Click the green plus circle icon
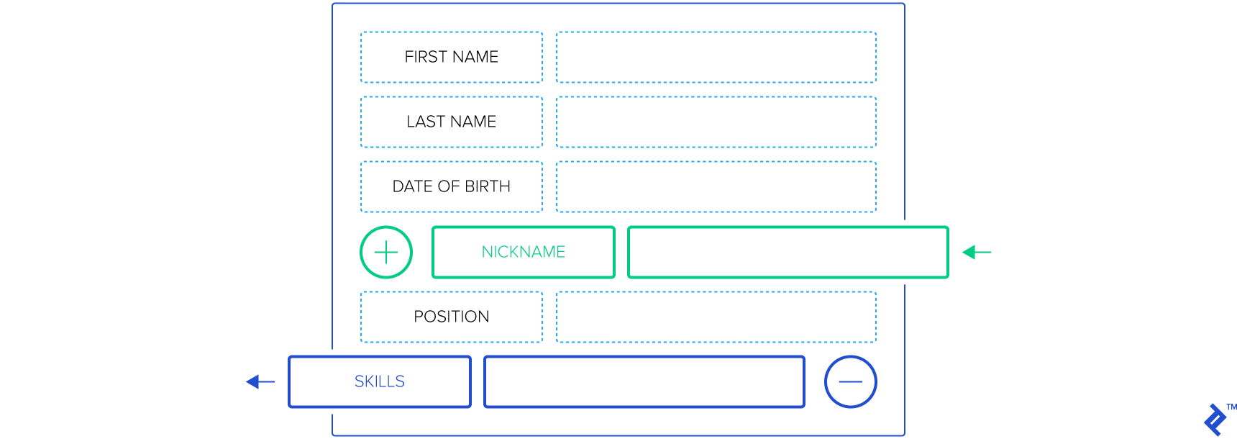Image resolution: width=1237 pixels, height=439 pixels. (386, 253)
